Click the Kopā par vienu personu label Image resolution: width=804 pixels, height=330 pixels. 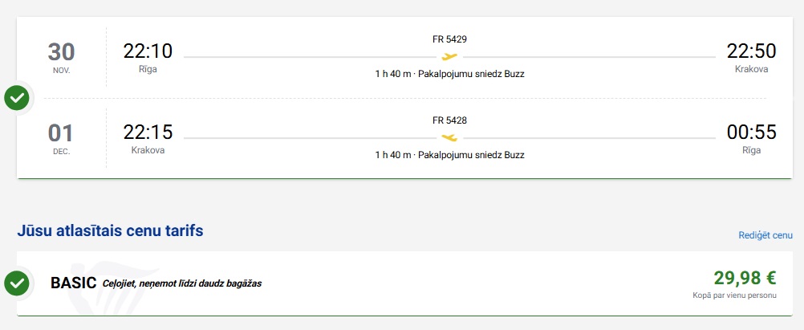[x=734, y=296]
